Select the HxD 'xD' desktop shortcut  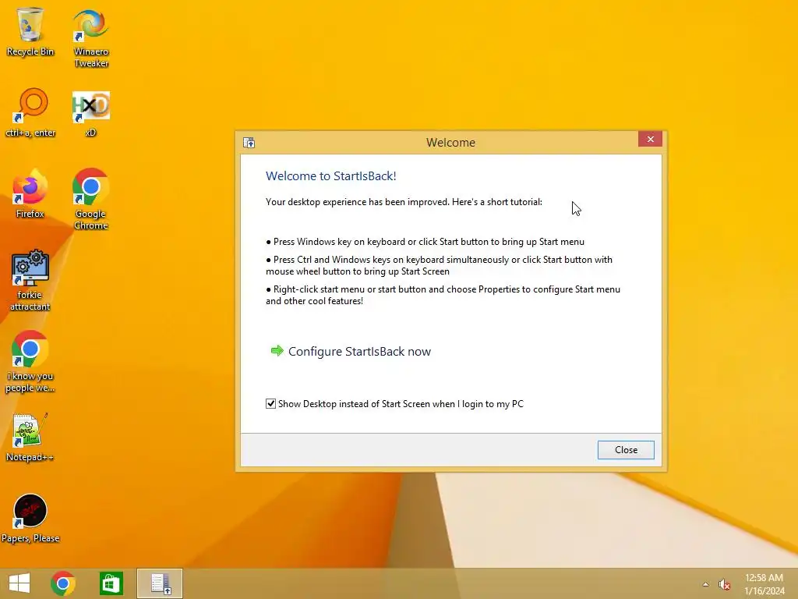coord(90,113)
